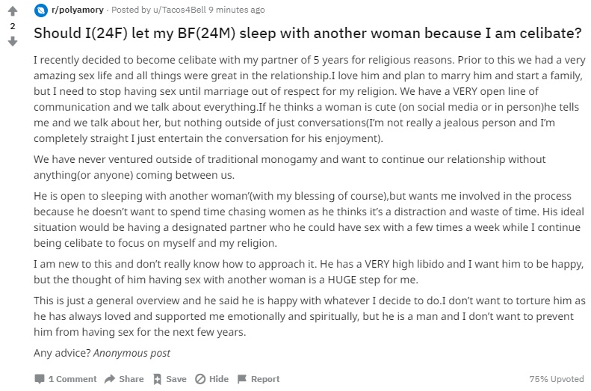This screenshot has width=591, height=391.
Task: Click the '75% Upvoted' indicator
Action: click(557, 379)
